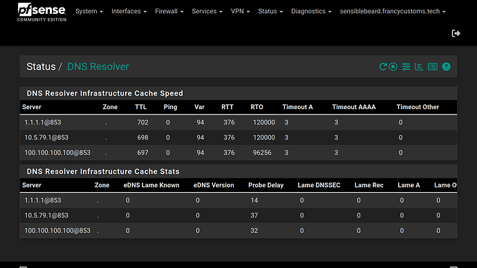Click the eDNS Version column header
The image size is (477, 268).
[x=214, y=185]
